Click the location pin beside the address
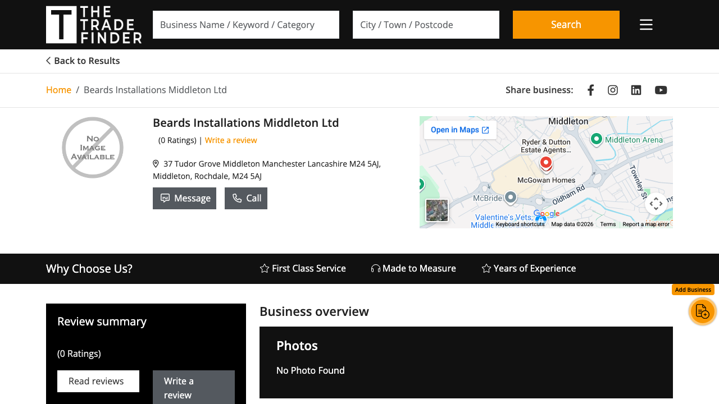Viewport: 719px width, 404px height. point(156,163)
